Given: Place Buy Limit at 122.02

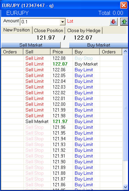Looking at the screenshot, I should pos(84,93).
